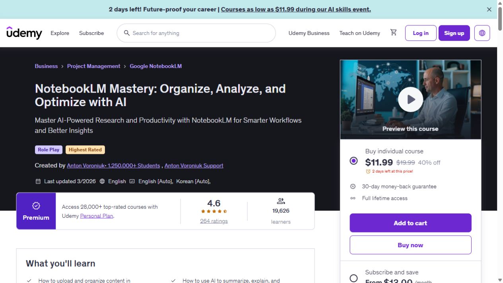The width and height of the screenshot is (503, 283).
Task: Open the Personal Plan link
Action: [x=97, y=216]
